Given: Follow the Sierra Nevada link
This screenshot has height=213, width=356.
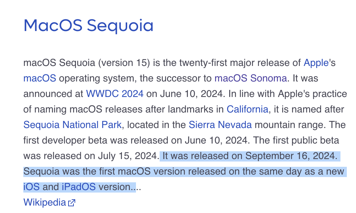Looking at the screenshot, I should (x=220, y=125).
